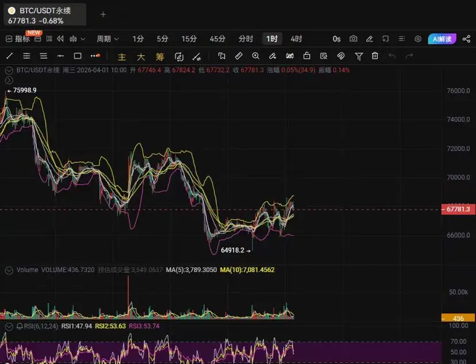Switch to the 1分 timeframe
The image size is (476, 364).
tap(138, 39)
